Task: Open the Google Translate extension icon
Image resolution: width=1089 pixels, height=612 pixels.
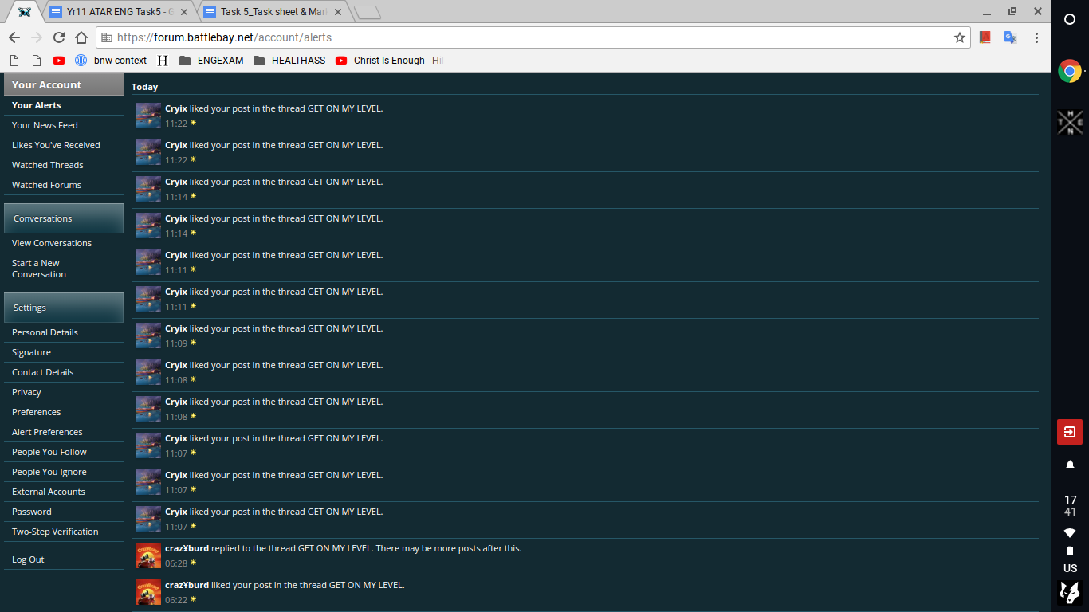Action: pyautogui.click(x=1010, y=37)
